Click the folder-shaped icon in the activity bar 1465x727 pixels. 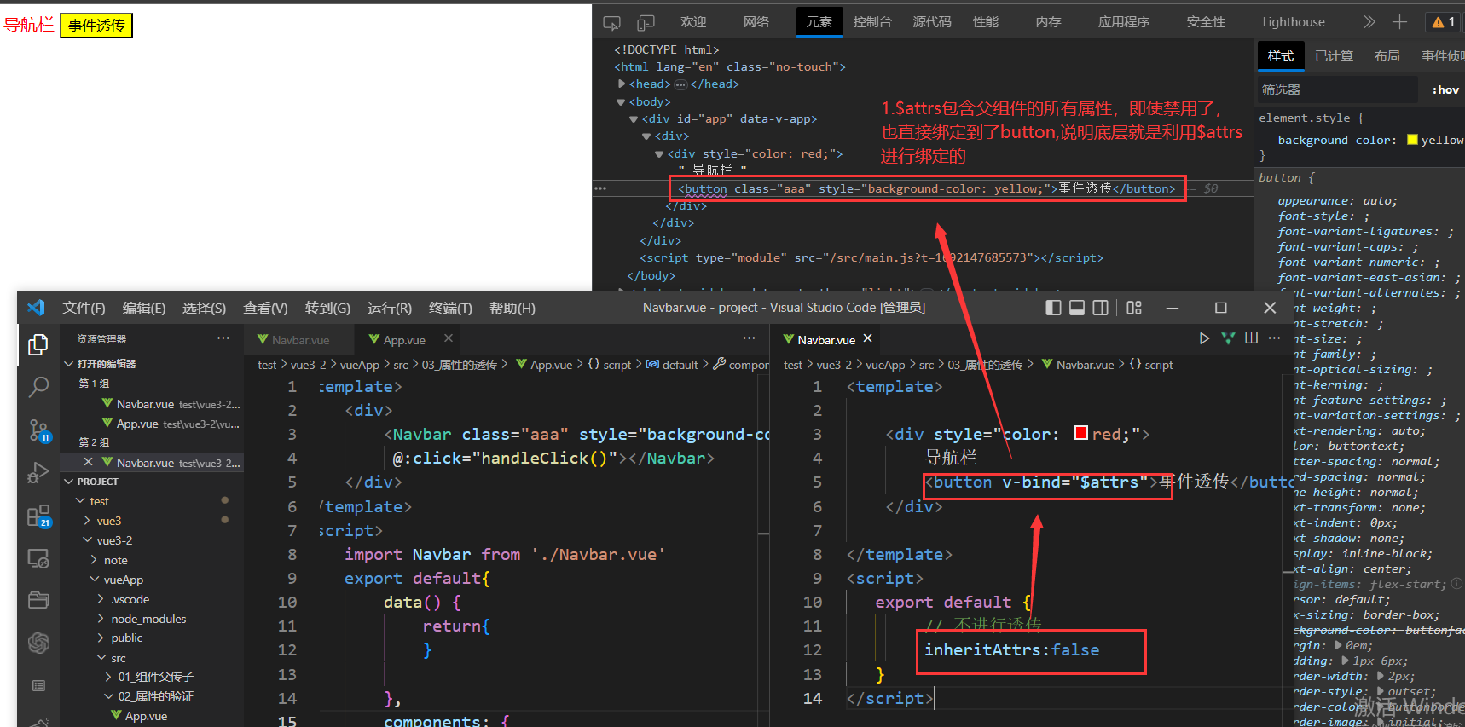[38, 600]
